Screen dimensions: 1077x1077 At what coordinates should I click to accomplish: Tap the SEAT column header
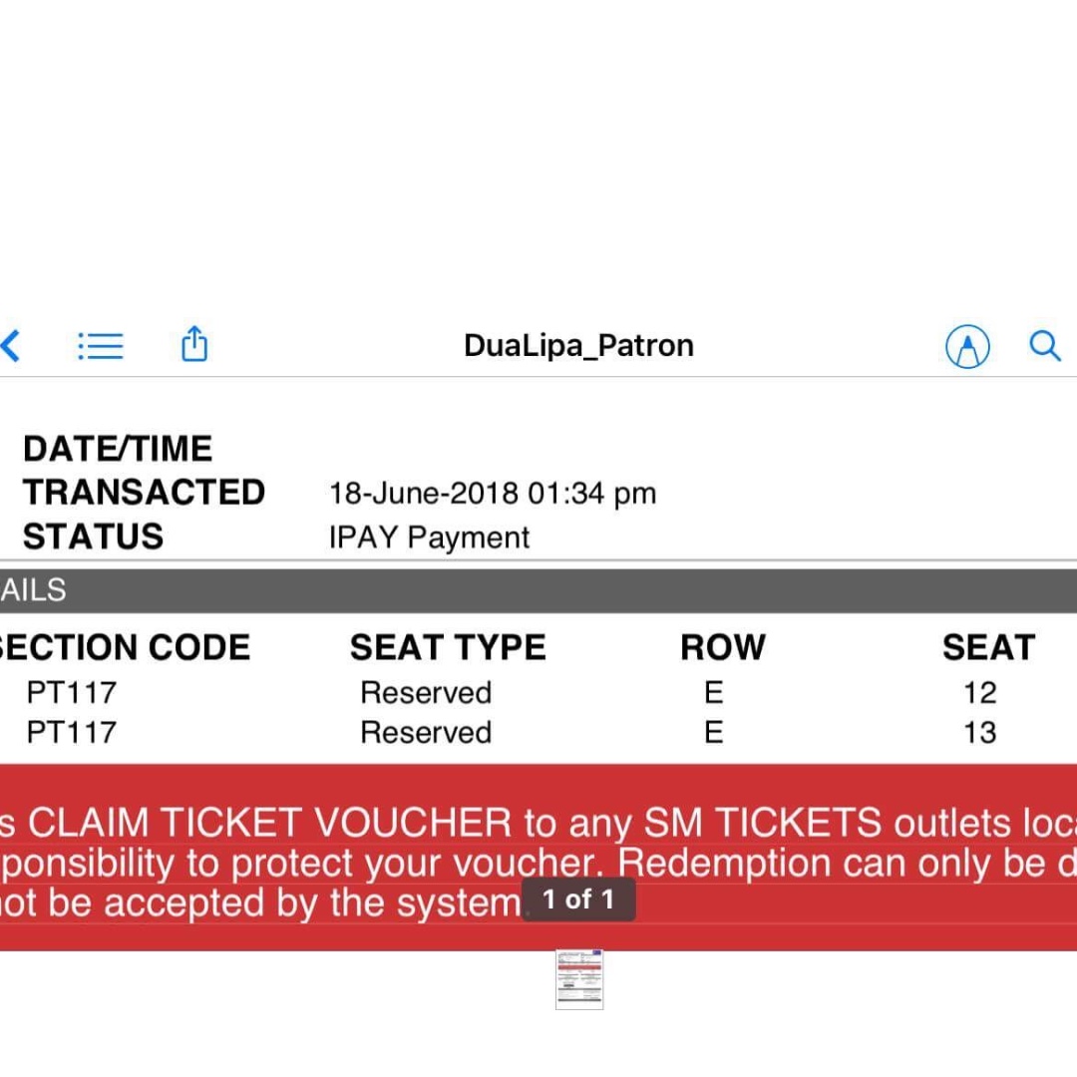click(989, 646)
